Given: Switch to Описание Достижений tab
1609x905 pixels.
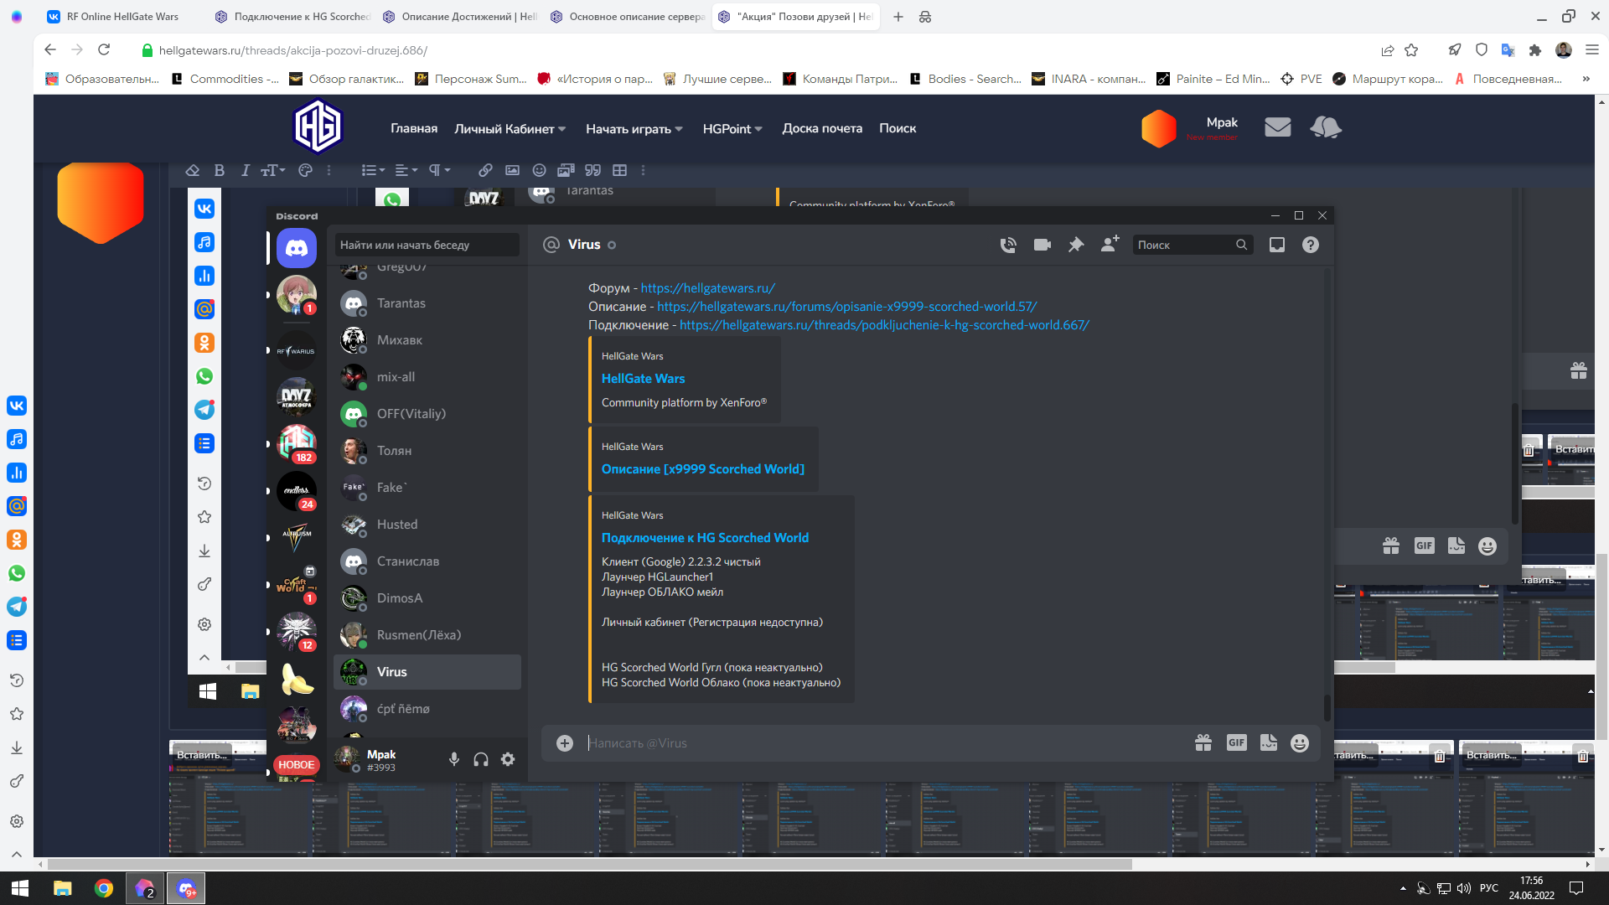Looking at the screenshot, I should click(x=460, y=17).
